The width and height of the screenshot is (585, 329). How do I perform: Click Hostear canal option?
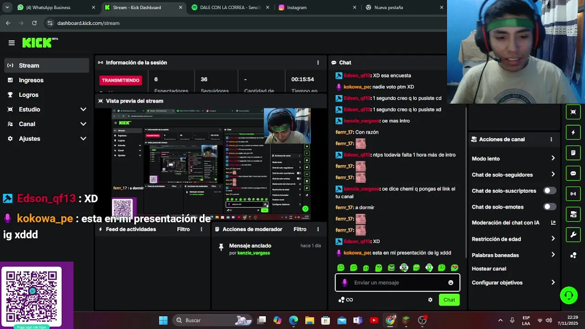tap(489, 269)
